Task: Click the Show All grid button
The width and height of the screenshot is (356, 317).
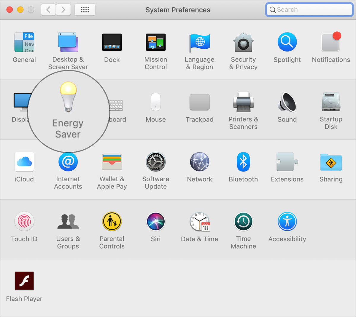Action: [x=85, y=10]
